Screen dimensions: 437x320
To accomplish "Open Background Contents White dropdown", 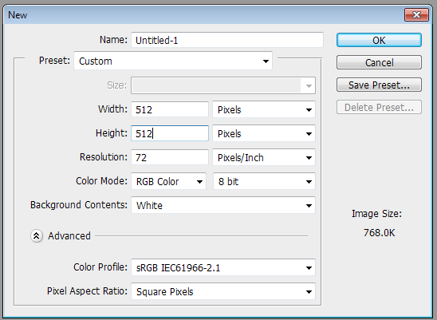I will click(x=223, y=205).
